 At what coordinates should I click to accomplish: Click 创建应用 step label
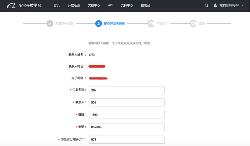tap(162, 24)
